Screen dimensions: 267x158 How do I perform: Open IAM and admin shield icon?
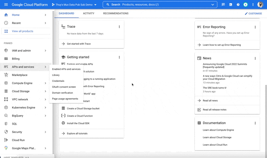click(6, 50)
